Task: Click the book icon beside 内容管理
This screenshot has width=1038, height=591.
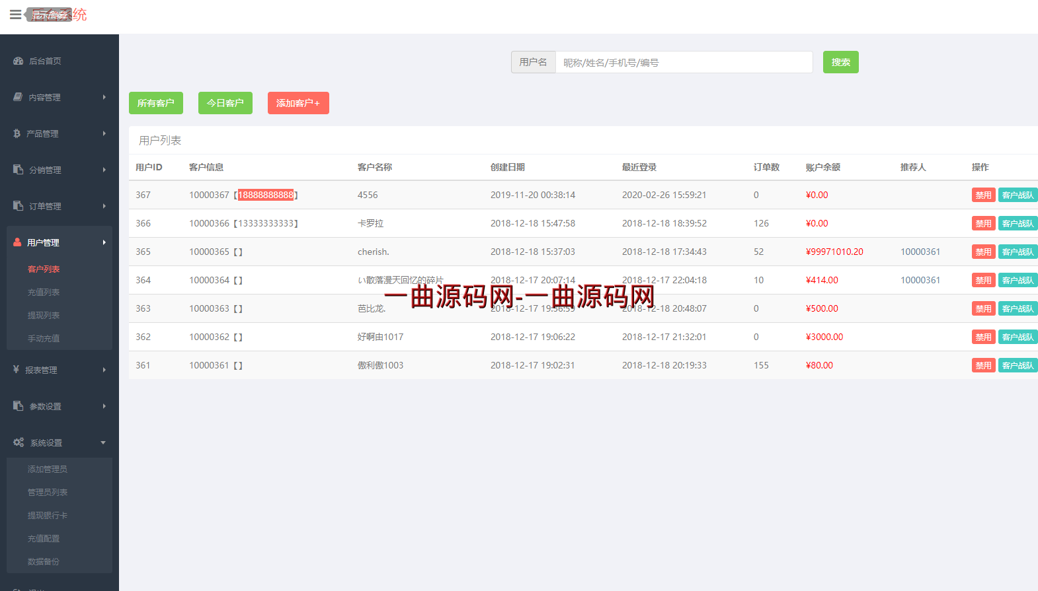Action: click(19, 97)
